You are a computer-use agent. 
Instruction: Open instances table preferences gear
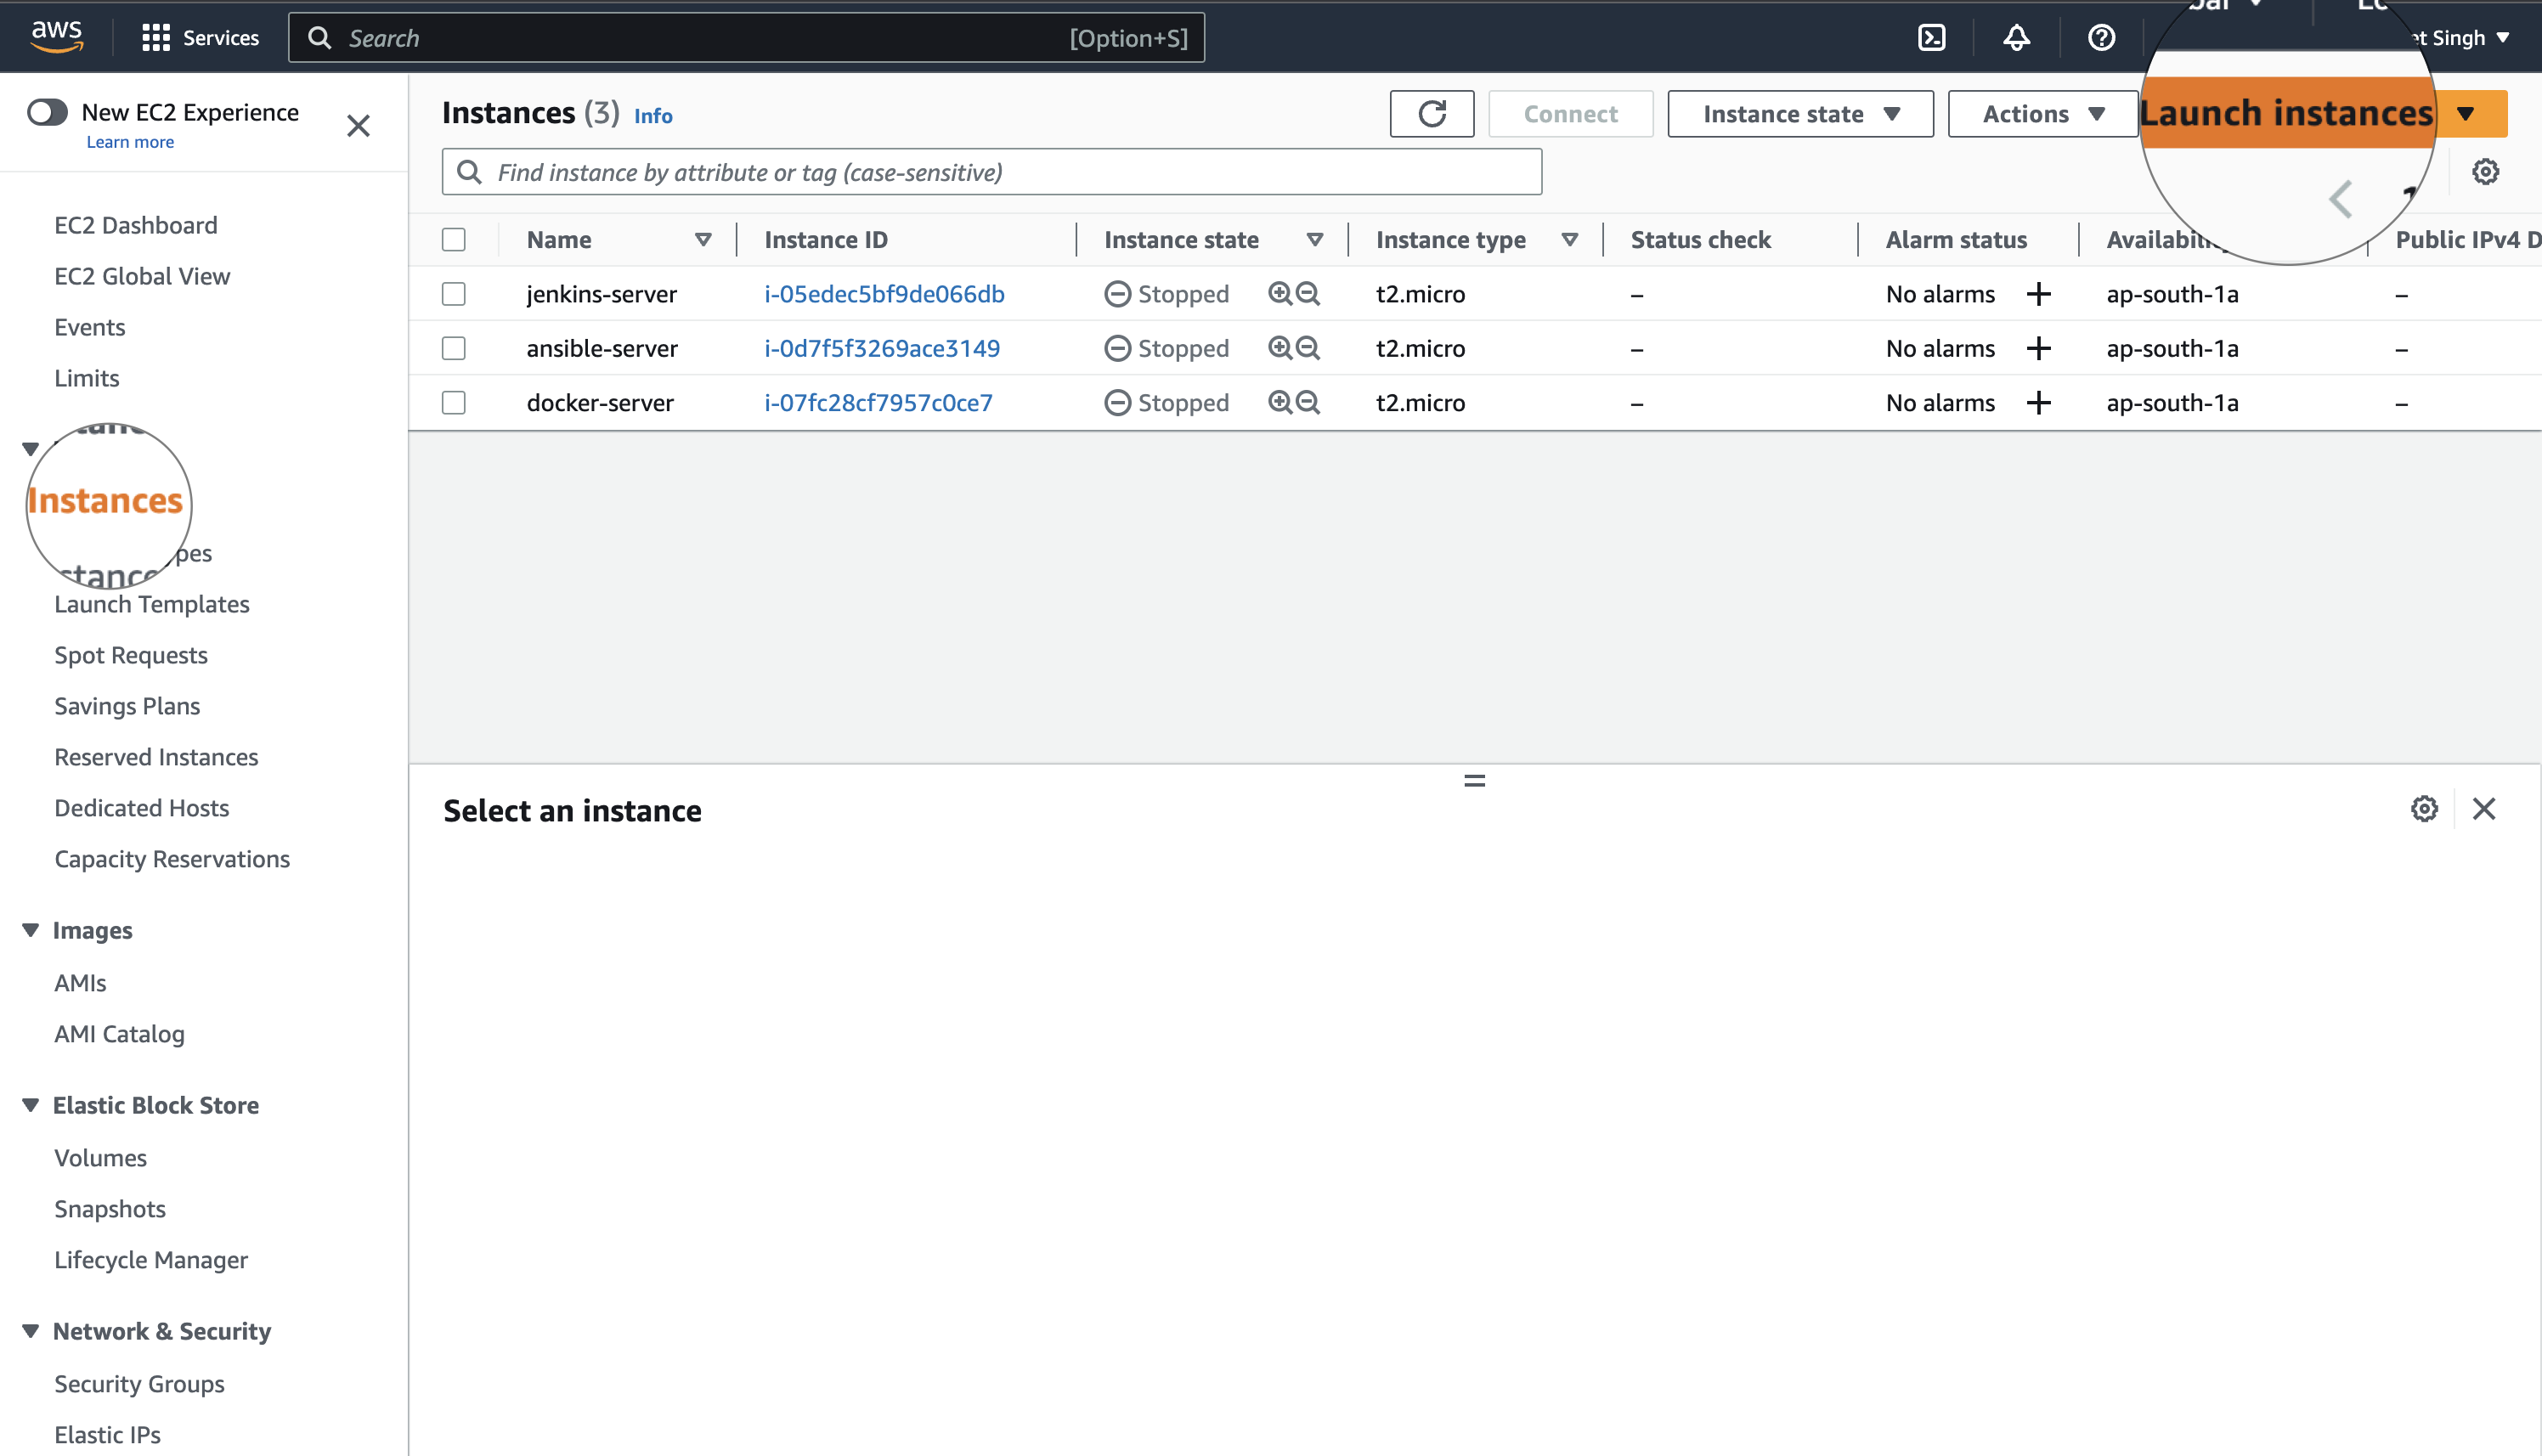click(2485, 171)
